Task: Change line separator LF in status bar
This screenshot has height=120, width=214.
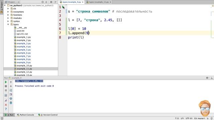Action: coord(182,118)
